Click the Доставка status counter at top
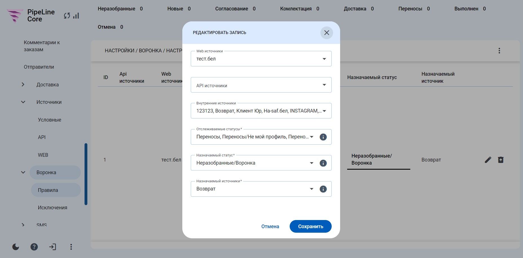 (359, 9)
